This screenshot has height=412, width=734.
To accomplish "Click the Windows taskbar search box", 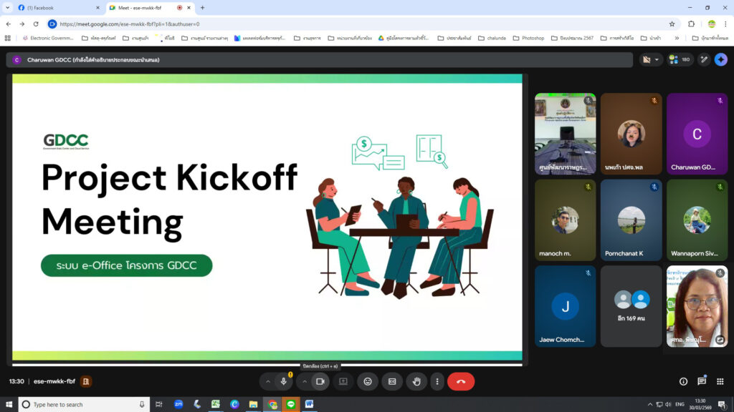I will click(x=79, y=404).
